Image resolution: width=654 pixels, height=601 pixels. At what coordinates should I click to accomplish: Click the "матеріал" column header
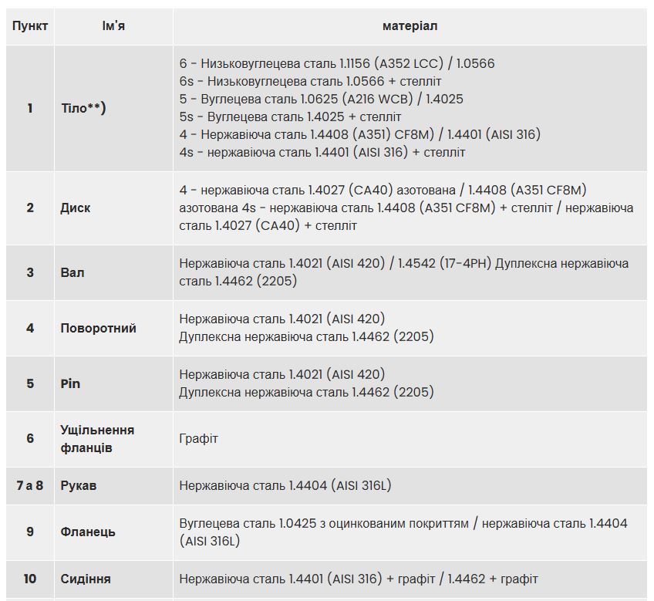(x=410, y=26)
